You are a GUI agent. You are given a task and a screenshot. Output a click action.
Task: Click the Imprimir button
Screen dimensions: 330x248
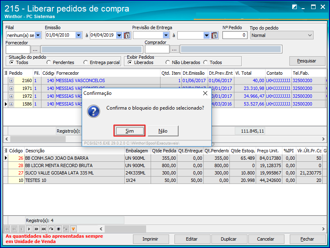click(151, 239)
